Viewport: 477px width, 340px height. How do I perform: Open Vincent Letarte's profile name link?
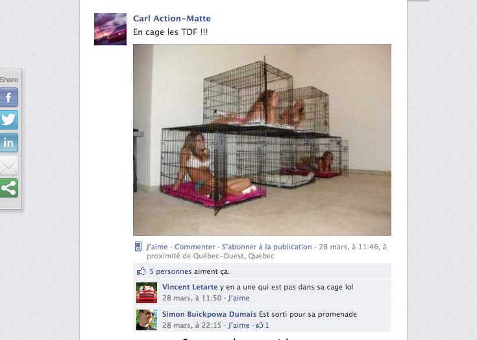coord(190,287)
